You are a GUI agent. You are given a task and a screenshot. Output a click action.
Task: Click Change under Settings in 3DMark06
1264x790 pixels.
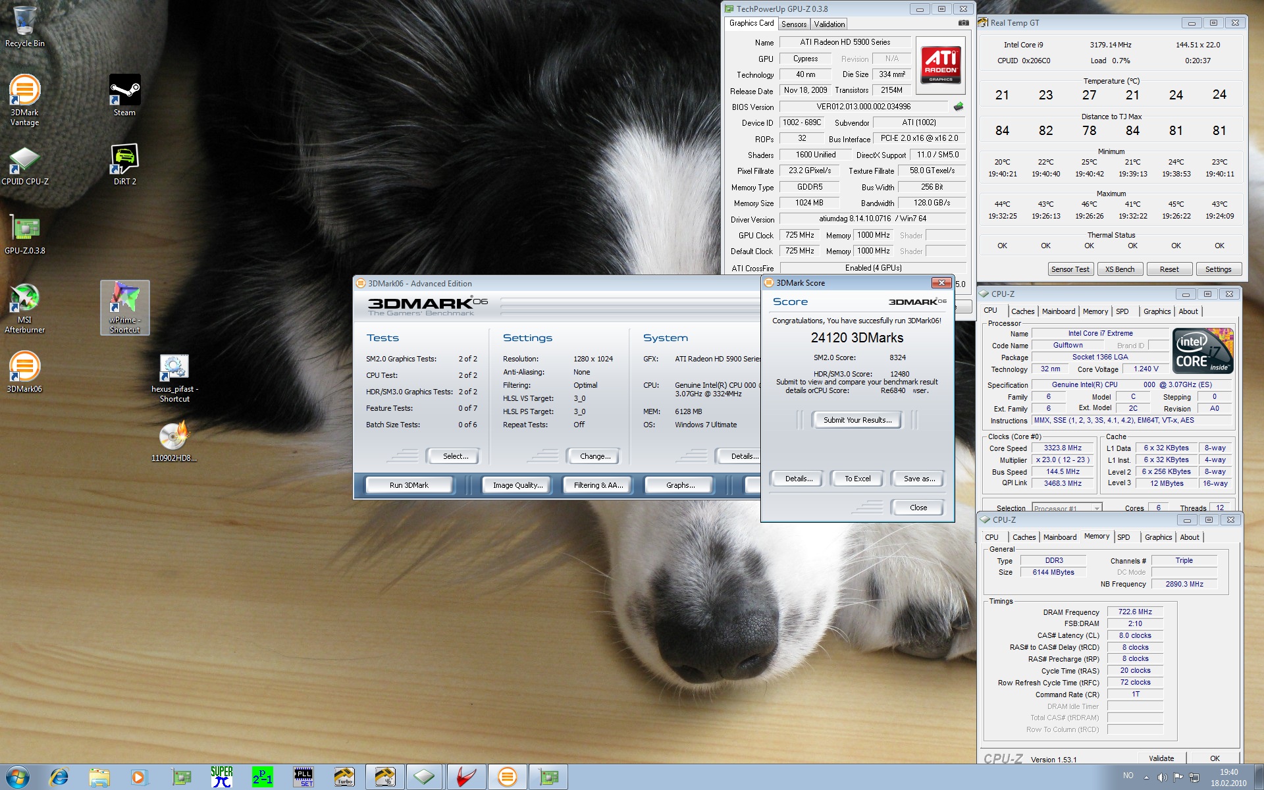(594, 456)
